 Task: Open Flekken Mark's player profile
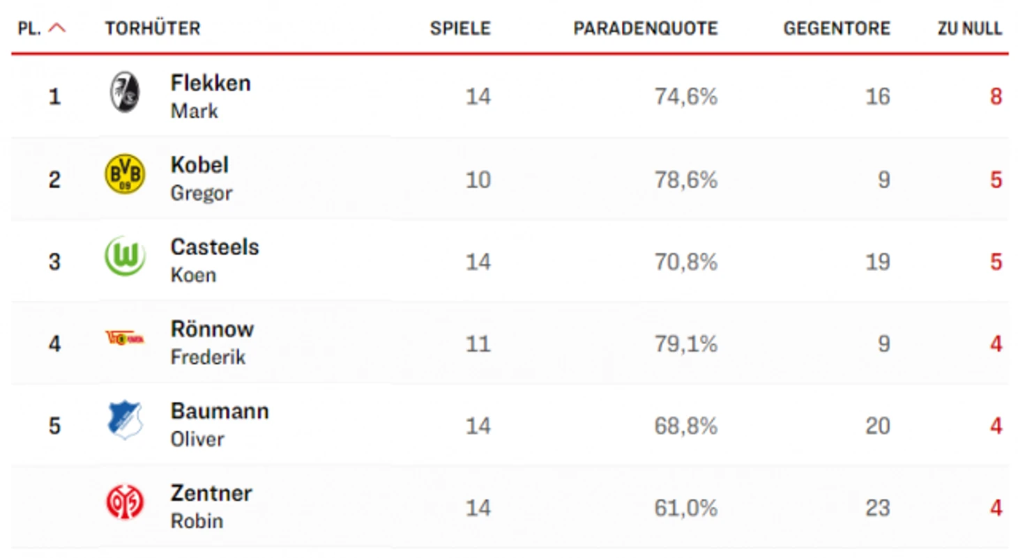click(x=211, y=96)
